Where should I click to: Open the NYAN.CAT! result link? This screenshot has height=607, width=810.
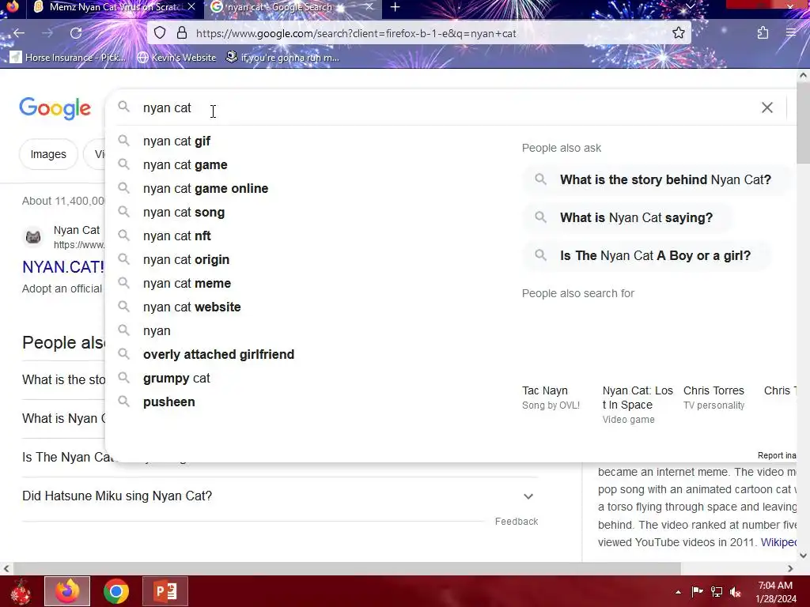63,267
